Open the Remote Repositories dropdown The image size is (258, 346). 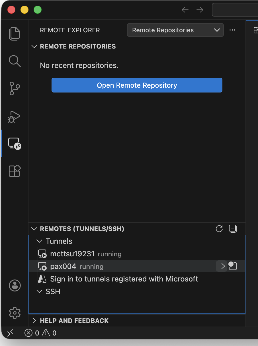(x=175, y=30)
